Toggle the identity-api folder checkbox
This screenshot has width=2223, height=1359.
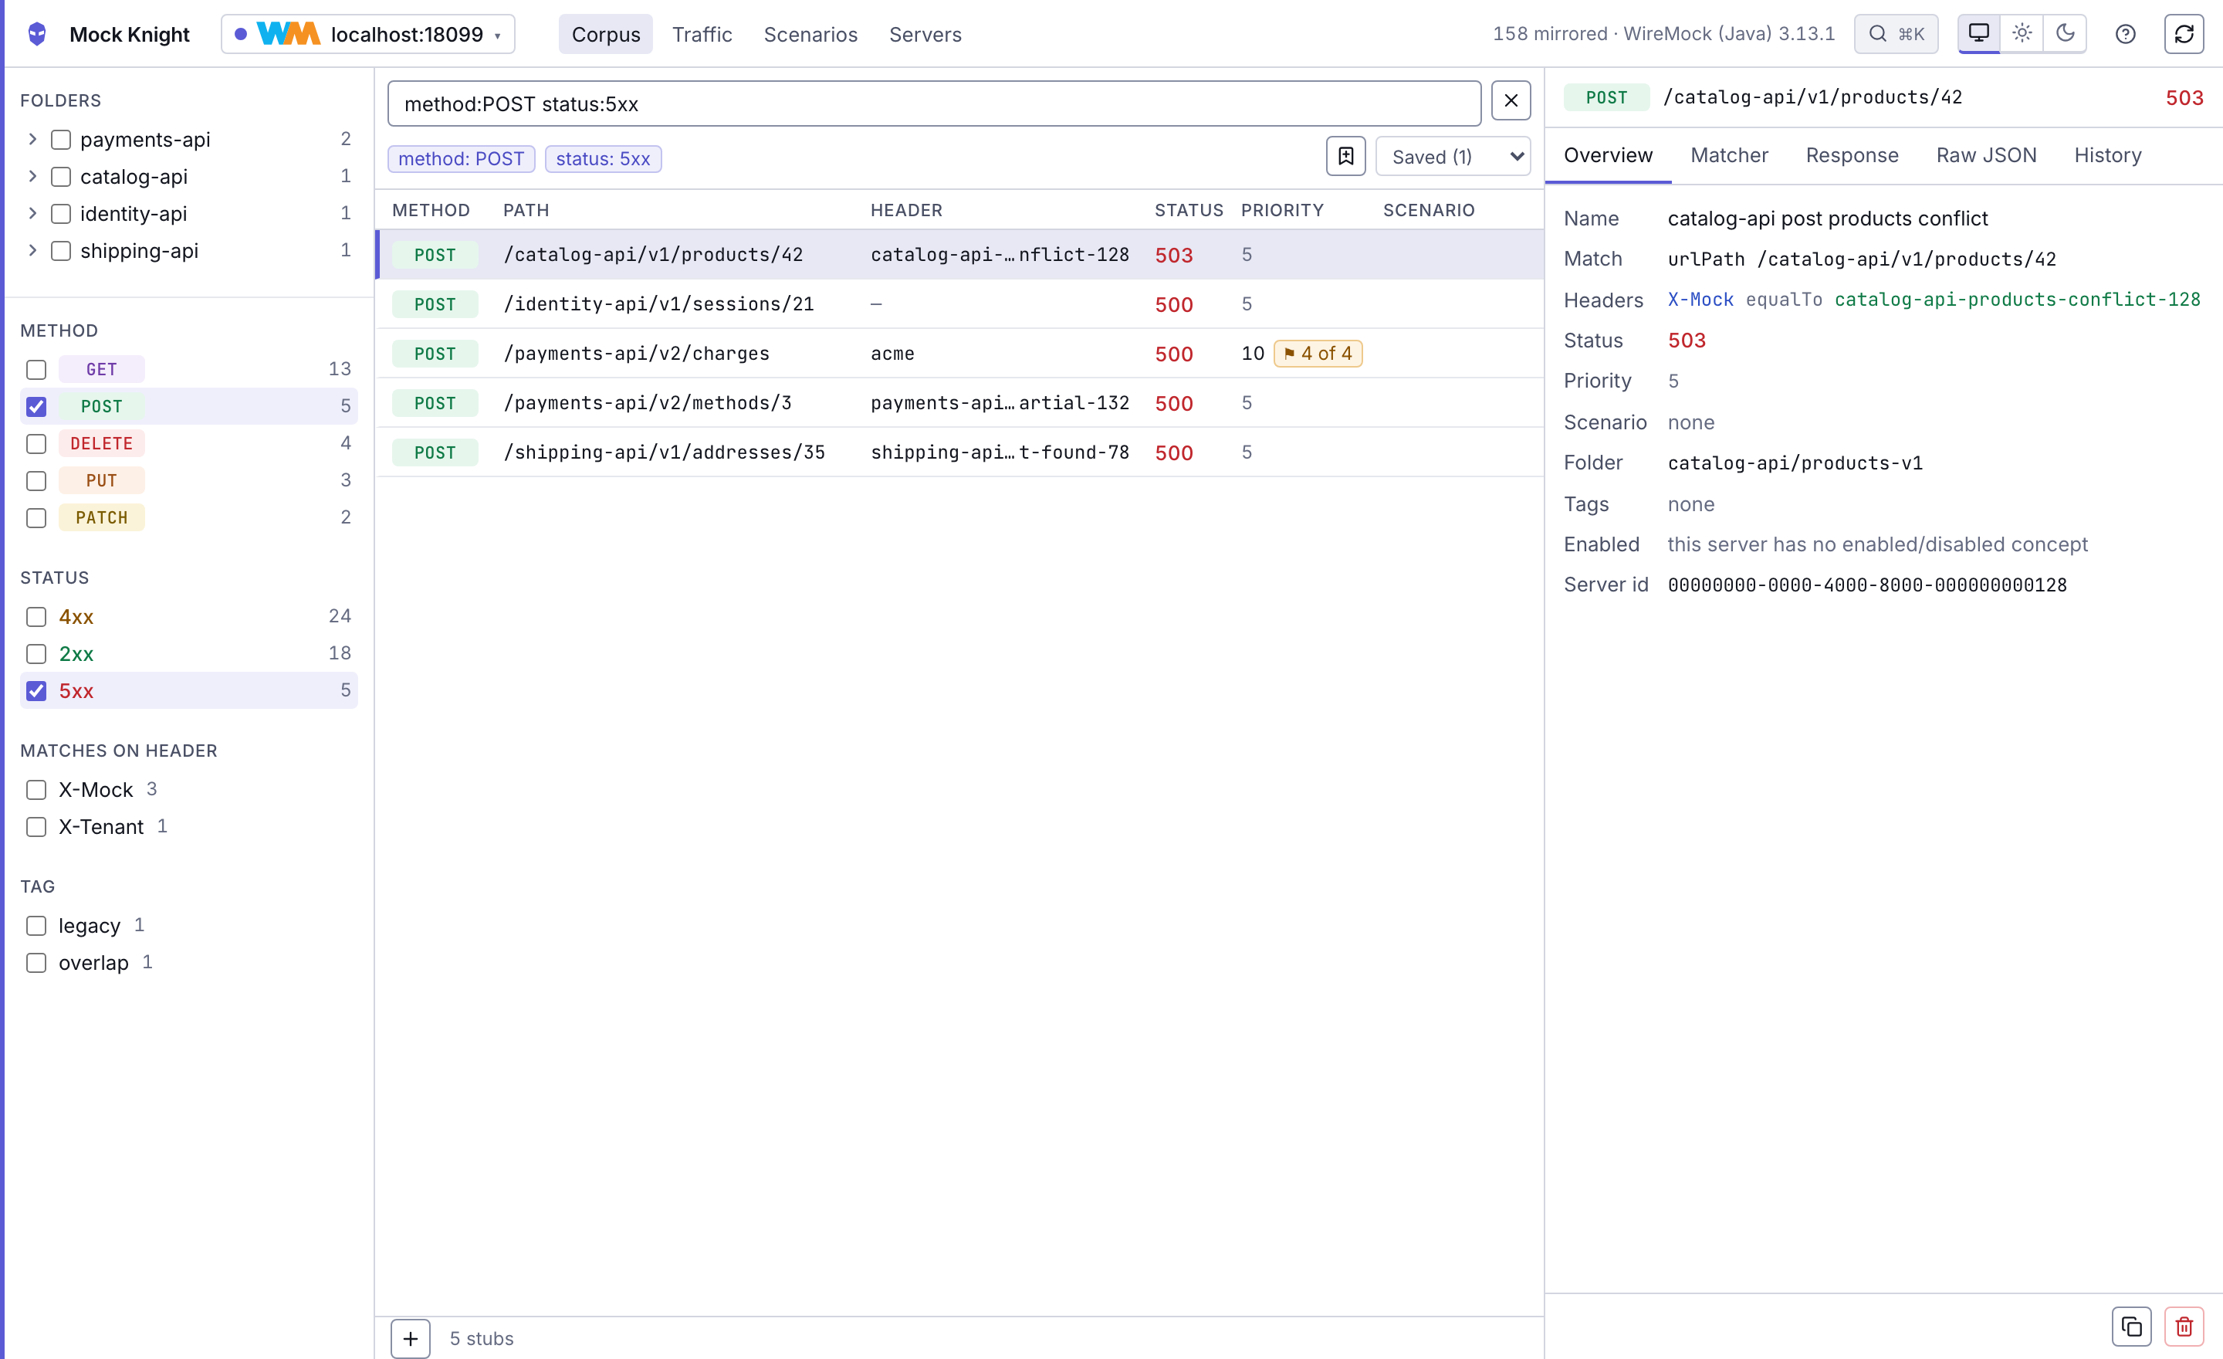click(60, 214)
